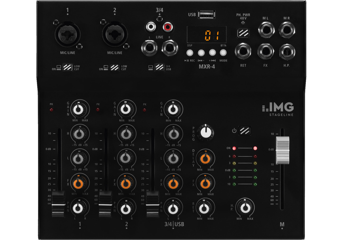Click channel 3/4 orange FX knob

pyautogui.click(x=173, y=183)
